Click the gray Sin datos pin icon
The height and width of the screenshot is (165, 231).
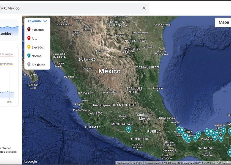[x=29, y=65]
